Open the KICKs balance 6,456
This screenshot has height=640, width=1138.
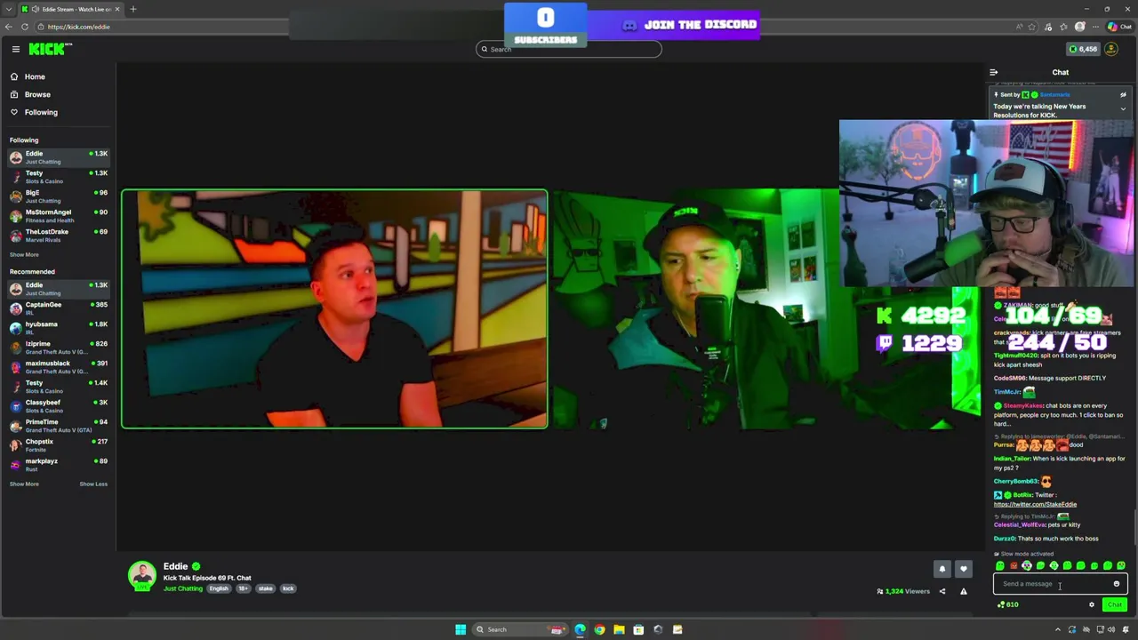(1082, 49)
